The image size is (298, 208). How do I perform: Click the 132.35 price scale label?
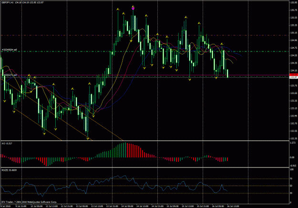293,138
